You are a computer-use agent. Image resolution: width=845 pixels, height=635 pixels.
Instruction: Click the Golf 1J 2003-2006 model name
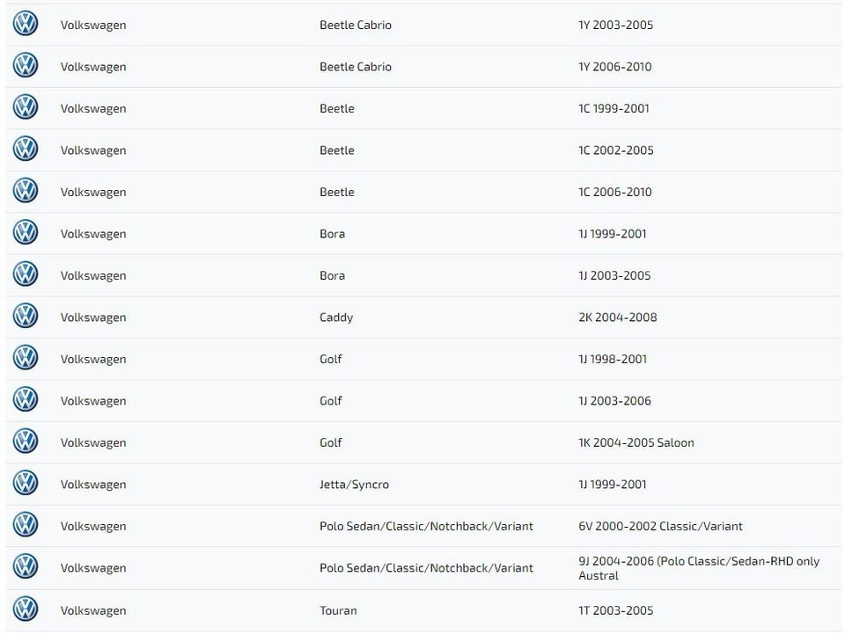tap(330, 401)
